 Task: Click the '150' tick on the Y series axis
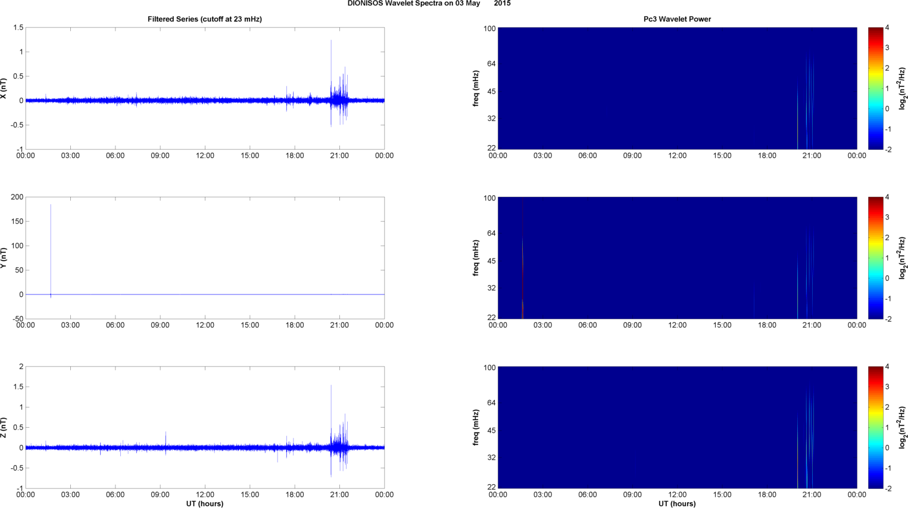coord(17,222)
